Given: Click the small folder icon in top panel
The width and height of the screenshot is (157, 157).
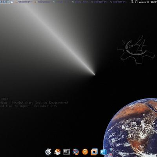Looking at the screenshot, I should coord(12,2).
